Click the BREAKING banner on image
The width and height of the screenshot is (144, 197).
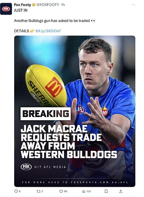46,114
